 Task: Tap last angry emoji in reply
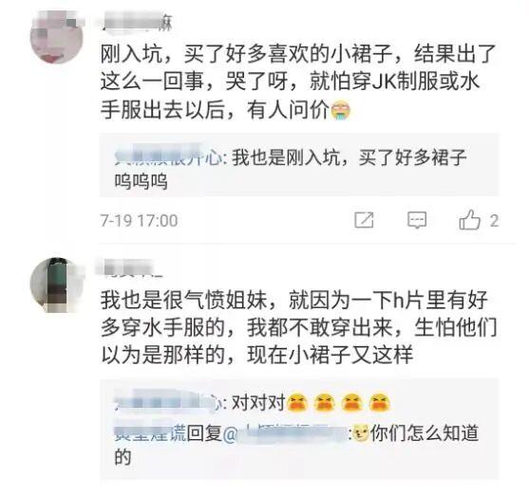point(380,403)
